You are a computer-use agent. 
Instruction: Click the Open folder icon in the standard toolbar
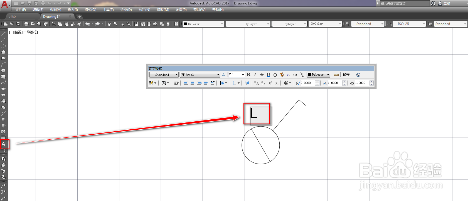pyautogui.click(x=12, y=24)
